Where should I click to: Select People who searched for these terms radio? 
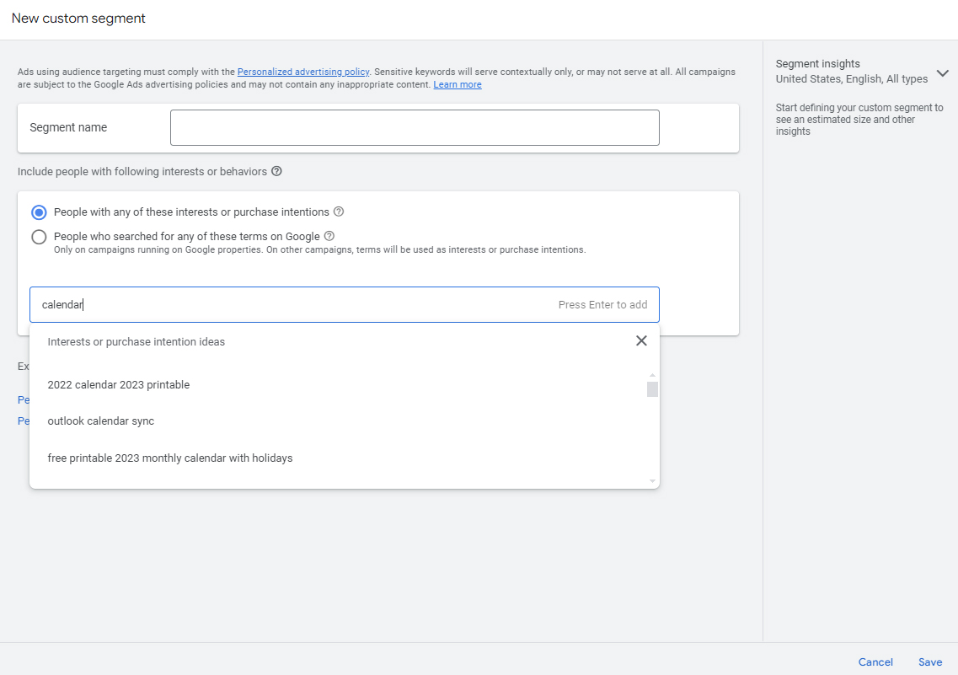[39, 237]
